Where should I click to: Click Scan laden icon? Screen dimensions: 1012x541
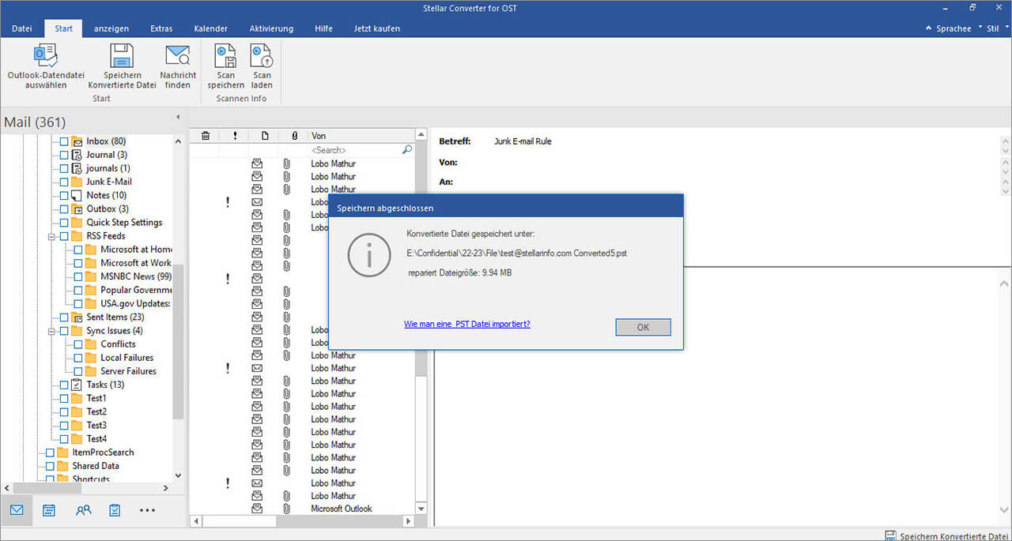(262, 56)
